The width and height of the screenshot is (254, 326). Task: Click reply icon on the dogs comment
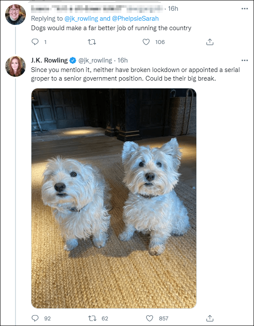(35, 42)
